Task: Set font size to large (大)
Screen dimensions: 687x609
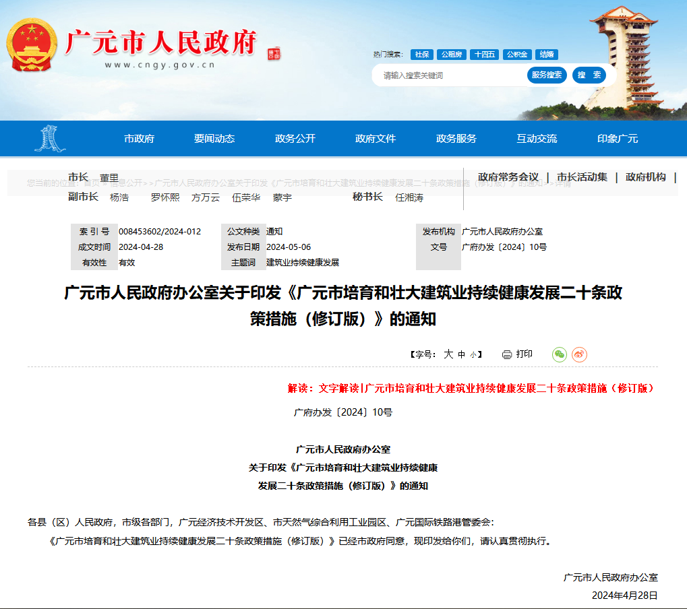Action: tap(448, 354)
